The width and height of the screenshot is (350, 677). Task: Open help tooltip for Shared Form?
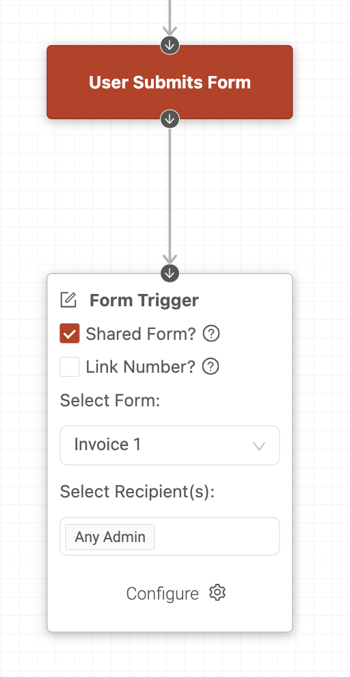tap(211, 334)
